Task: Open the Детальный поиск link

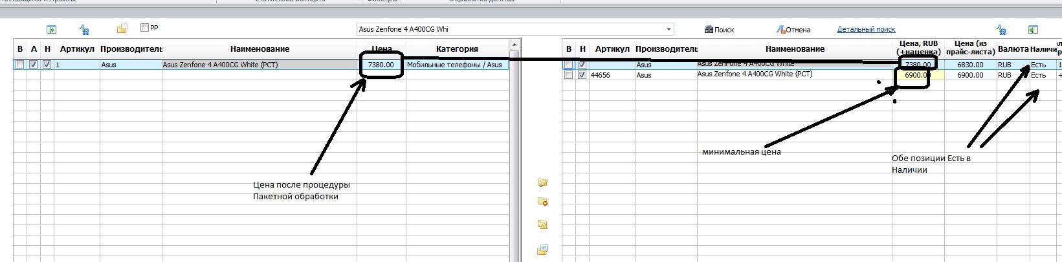Action: [866, 29]
